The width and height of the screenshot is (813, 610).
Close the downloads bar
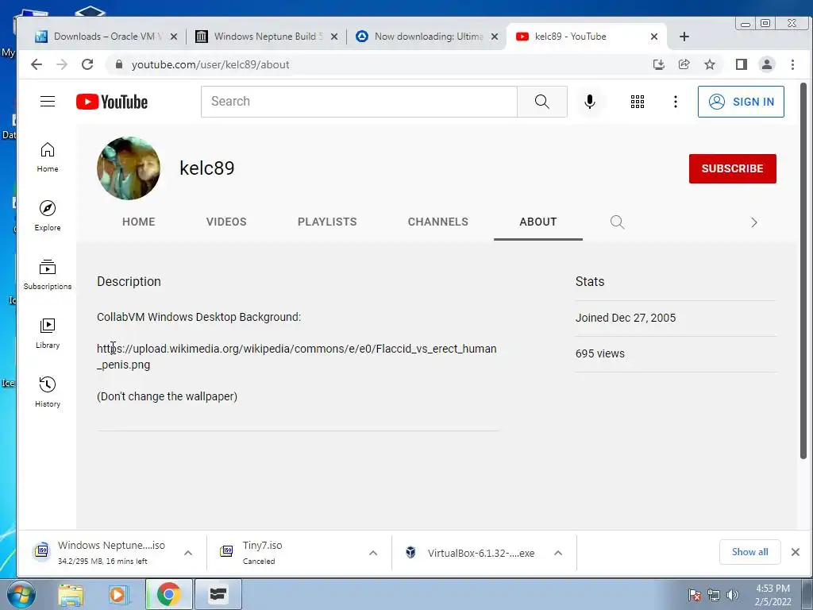(796, 552)
